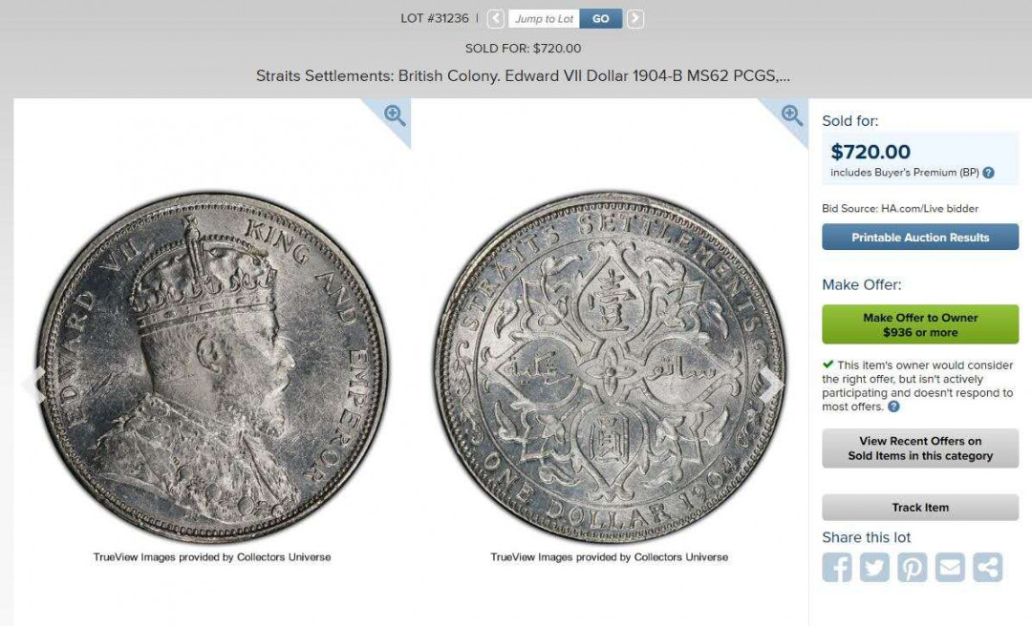Zoom into the obverse coin image
The width and height of the screenshot is (1032, 626).
coord(395,115)
